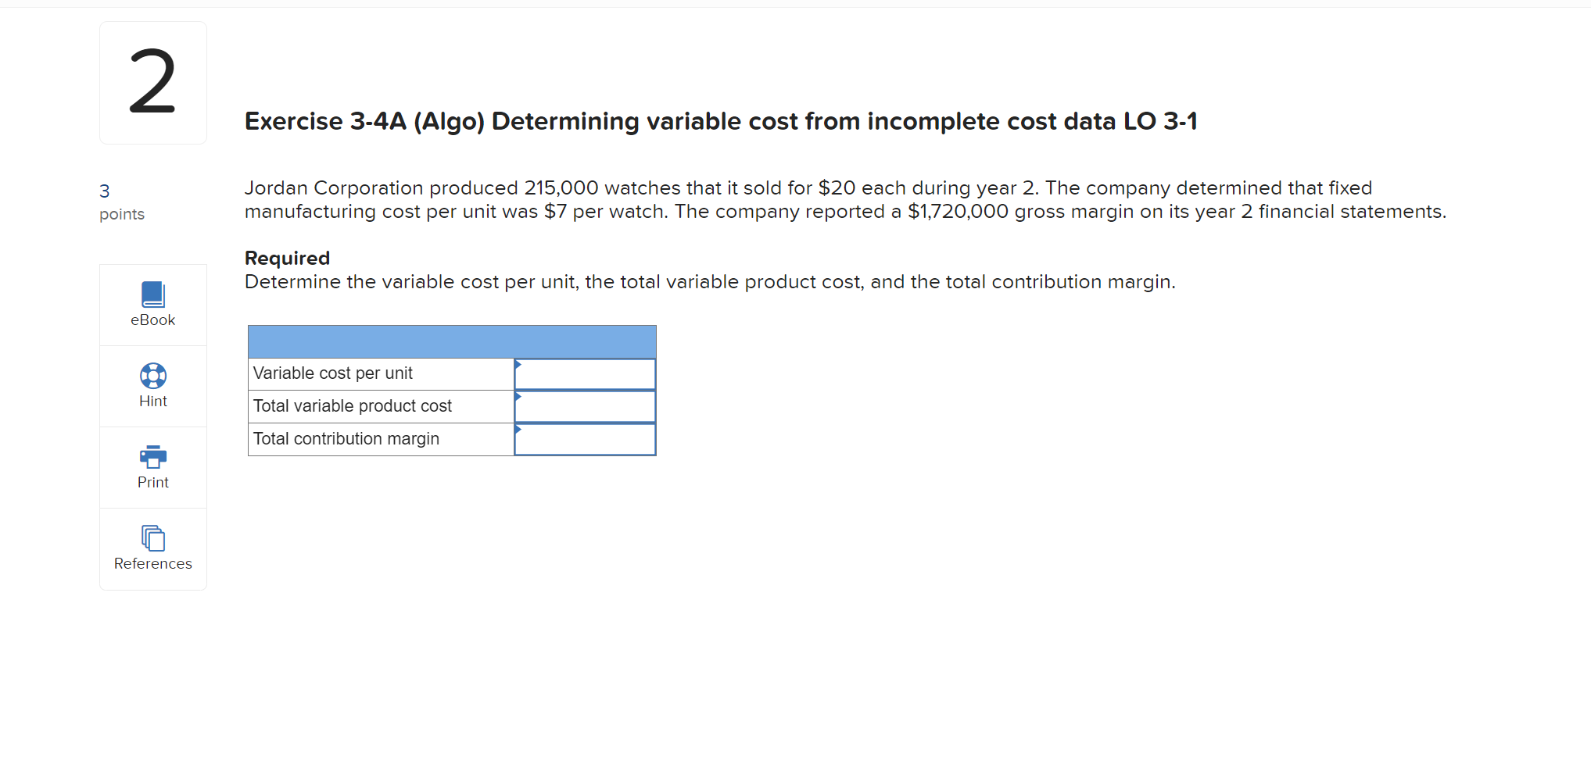Expand the marker on Variable cost per unit cell
Image resolution: width=1591 pixels, height=764 pixels.
click(x=517, y=366)
